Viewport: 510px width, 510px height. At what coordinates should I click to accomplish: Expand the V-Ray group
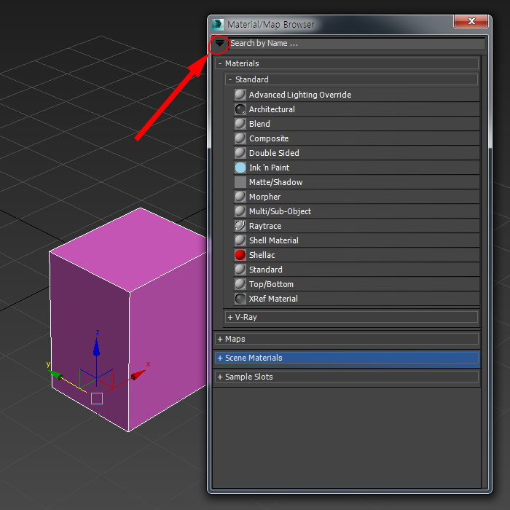pyautogui.click(x=352, y=317)
